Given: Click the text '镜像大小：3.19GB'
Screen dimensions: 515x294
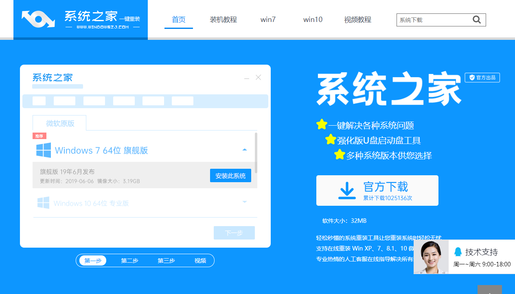Looking at the screenshot, I should coord(118,181).
